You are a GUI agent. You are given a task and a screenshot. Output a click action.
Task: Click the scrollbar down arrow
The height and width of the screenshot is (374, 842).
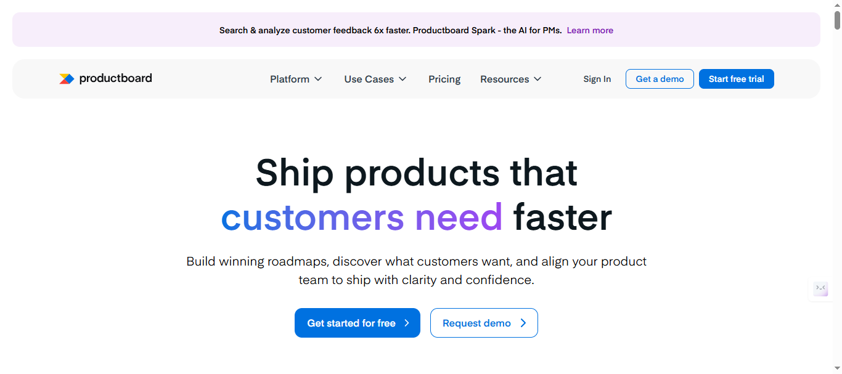(x=838, y=369)
